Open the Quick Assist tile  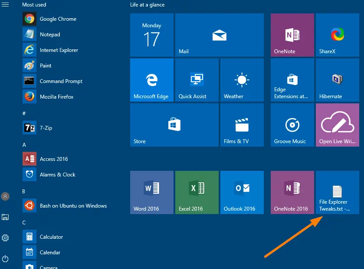point(197,80)
